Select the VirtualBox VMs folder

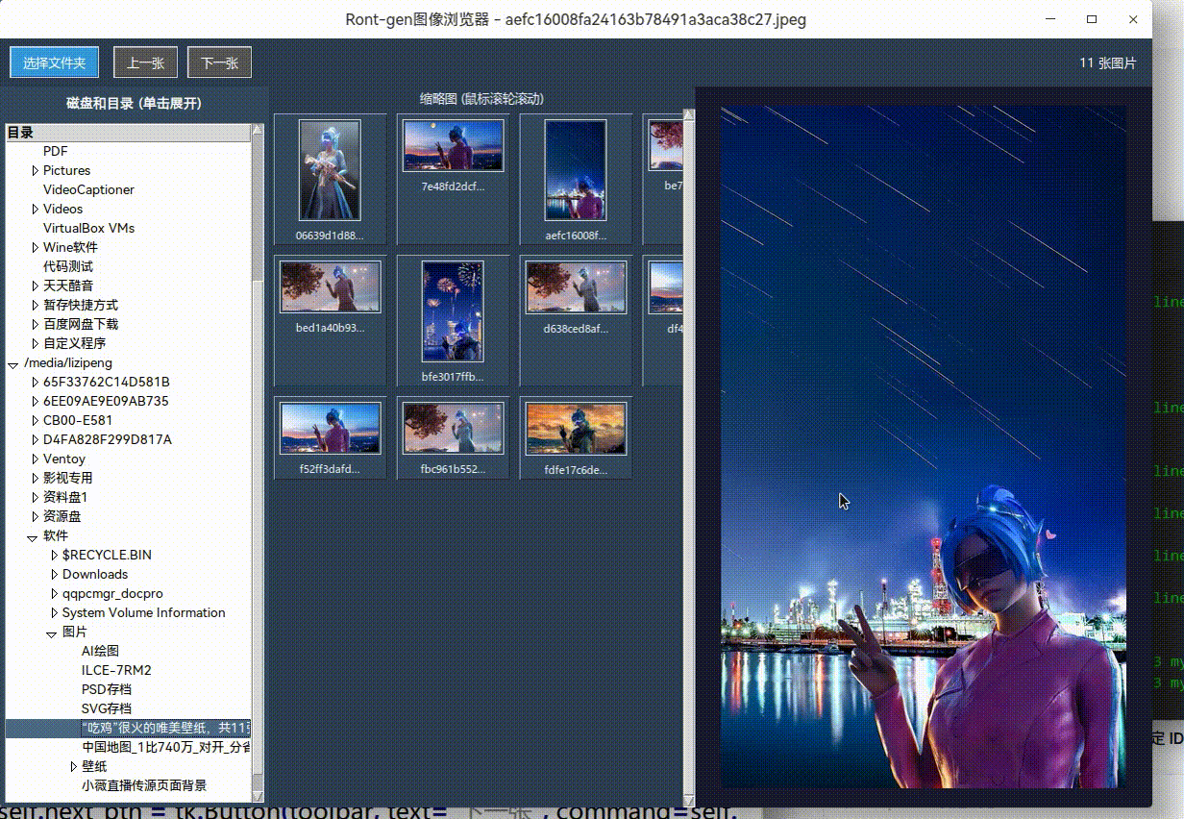click(88, 228)
